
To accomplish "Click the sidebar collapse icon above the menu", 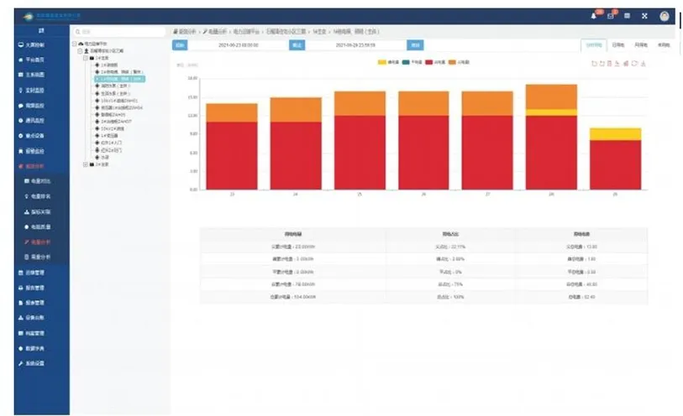I will point(41,30).
